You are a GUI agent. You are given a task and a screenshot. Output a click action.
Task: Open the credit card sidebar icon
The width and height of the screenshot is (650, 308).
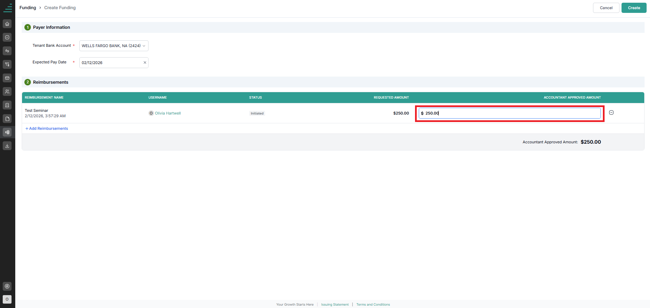[x=7, y=78]
